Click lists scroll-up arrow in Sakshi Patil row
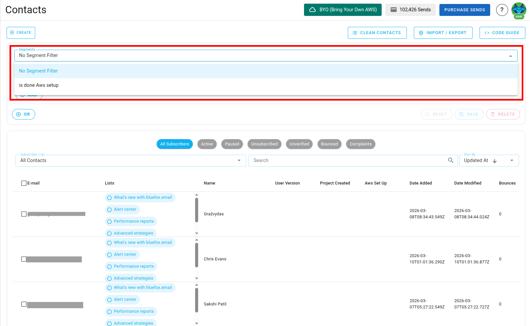 coord(197,285)
